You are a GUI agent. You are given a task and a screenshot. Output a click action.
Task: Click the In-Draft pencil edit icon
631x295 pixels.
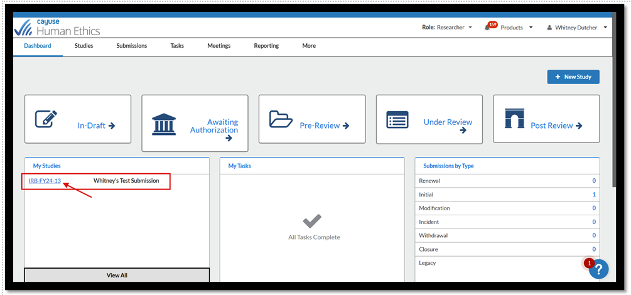pos(44,119)
